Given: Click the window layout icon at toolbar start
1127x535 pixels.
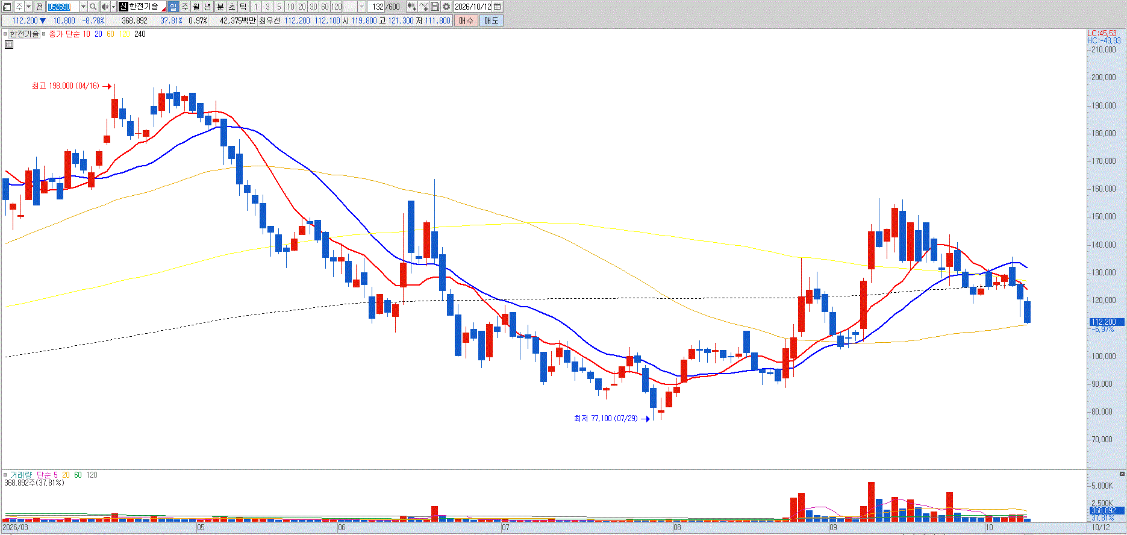Looking at the screenshot, I should (x=7, y=7).
